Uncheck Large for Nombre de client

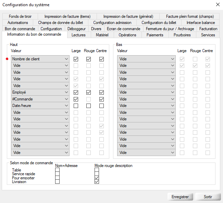(x=76, y=59)
